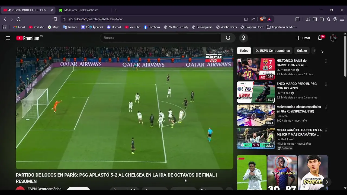The height and width of the screenshot is (195, 347).
Task: Switch to the Moderator - Kick Dashboard tab
Action: pyautogui.click(x=81, y=10)
